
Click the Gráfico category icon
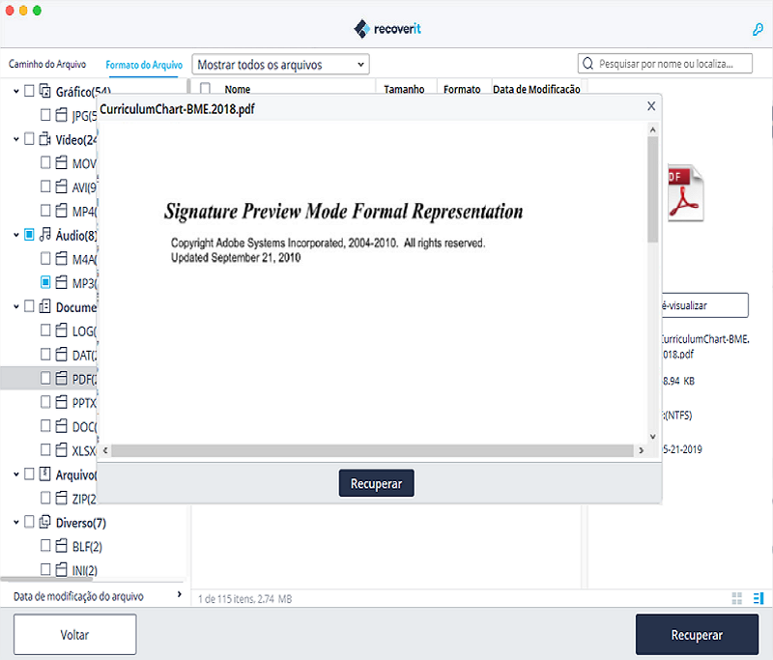coord(44,91)
